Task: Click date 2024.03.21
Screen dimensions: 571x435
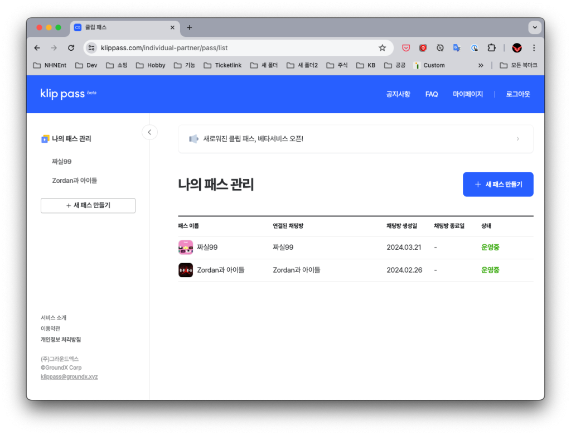Action: click(404, 248)
